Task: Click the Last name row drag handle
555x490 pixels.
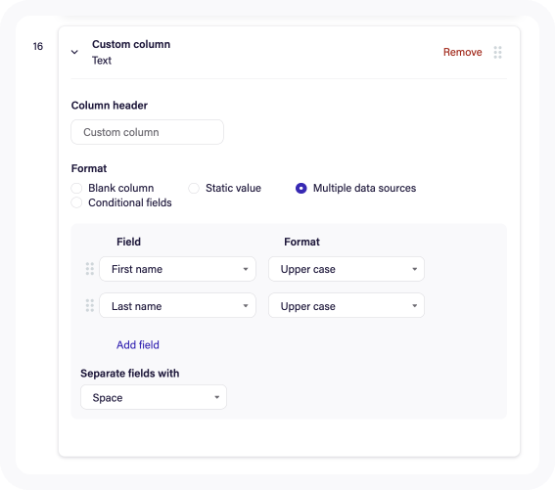Action: 90,306
